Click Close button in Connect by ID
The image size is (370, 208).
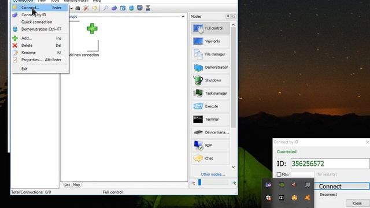[x=357, y=203]
